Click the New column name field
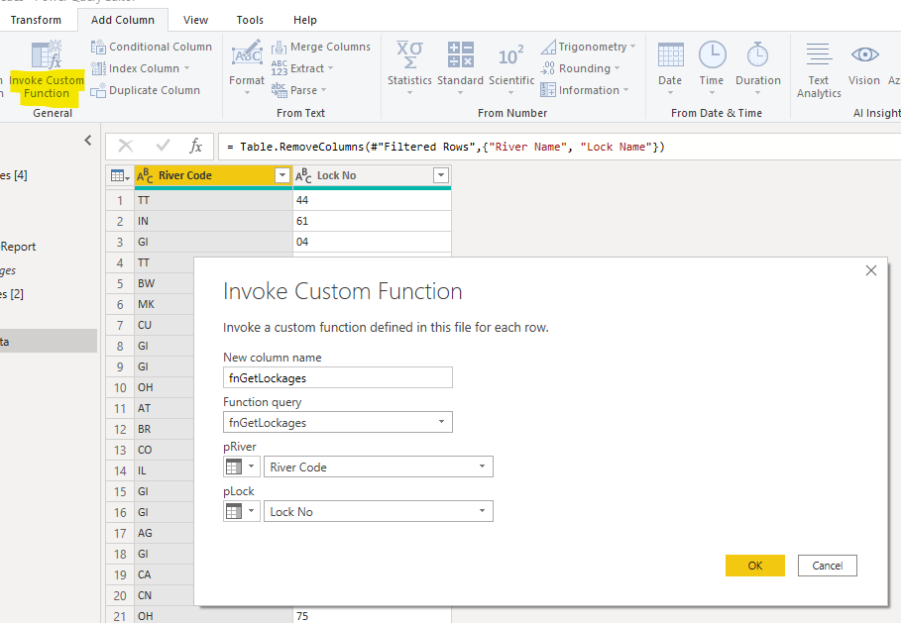Screen dimensions: 901x623 coord(337,377)
